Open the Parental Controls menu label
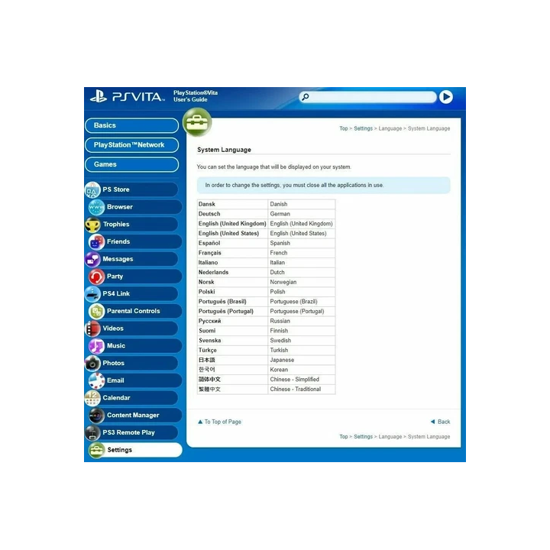 pos(133,311)
